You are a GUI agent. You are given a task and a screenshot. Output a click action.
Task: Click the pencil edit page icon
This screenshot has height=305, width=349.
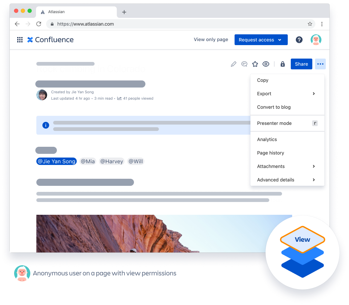[x=234, y=64]
